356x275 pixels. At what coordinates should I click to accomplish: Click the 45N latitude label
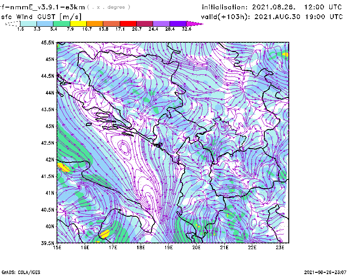(50, 59)
